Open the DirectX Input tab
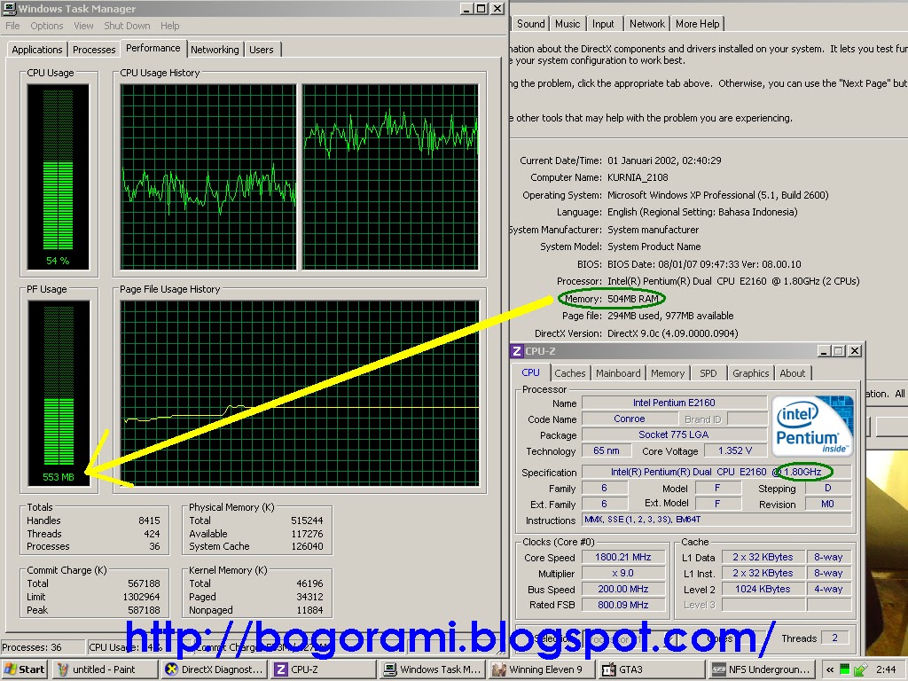Image resolution: width=908 pixels, height=681 pixels. coord(603,24)
